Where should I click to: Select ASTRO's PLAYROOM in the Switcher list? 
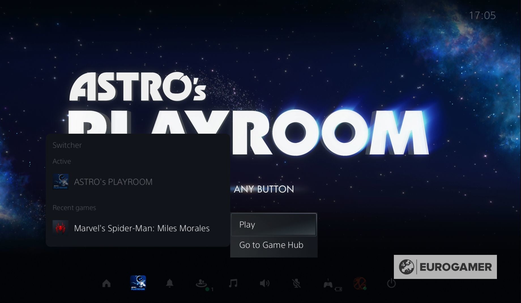(x=138, y=182)
